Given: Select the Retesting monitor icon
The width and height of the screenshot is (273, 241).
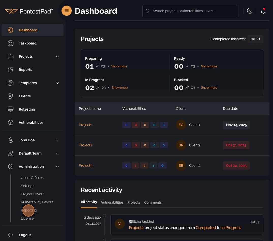Looking at the screenshot, I should [10, 109].
